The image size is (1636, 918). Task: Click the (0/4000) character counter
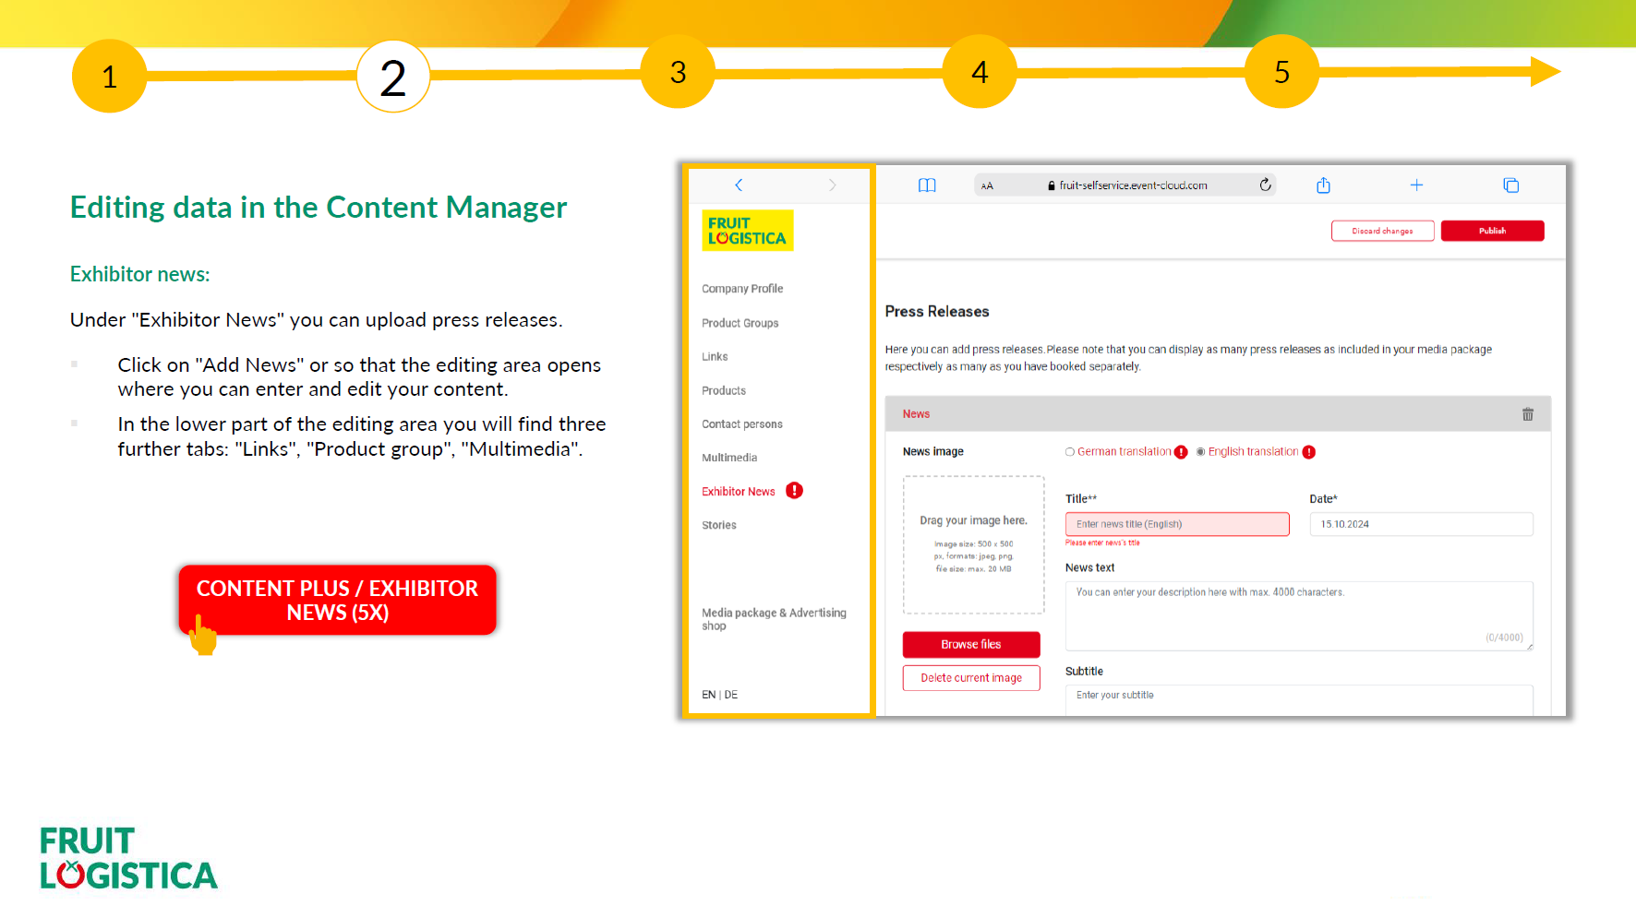[1504, 638]
